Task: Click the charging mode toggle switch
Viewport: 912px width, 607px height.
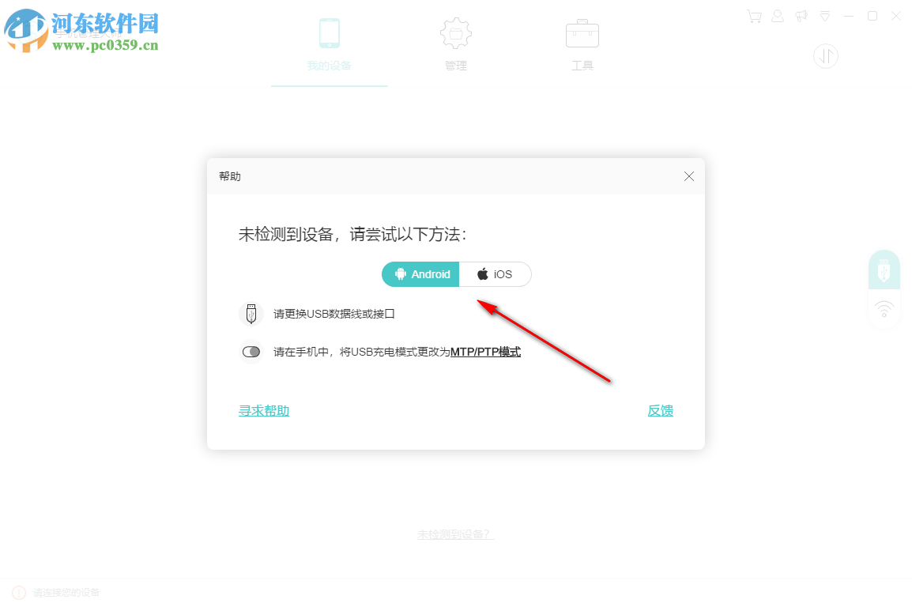Action: (x=251, y=351)
